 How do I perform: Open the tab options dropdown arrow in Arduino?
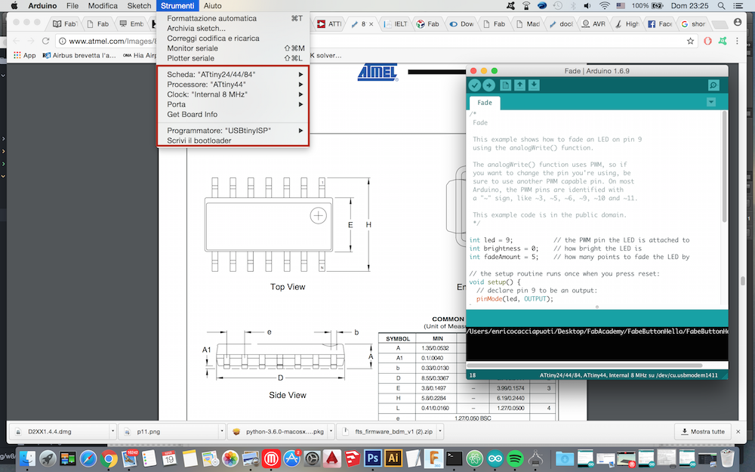710,102
